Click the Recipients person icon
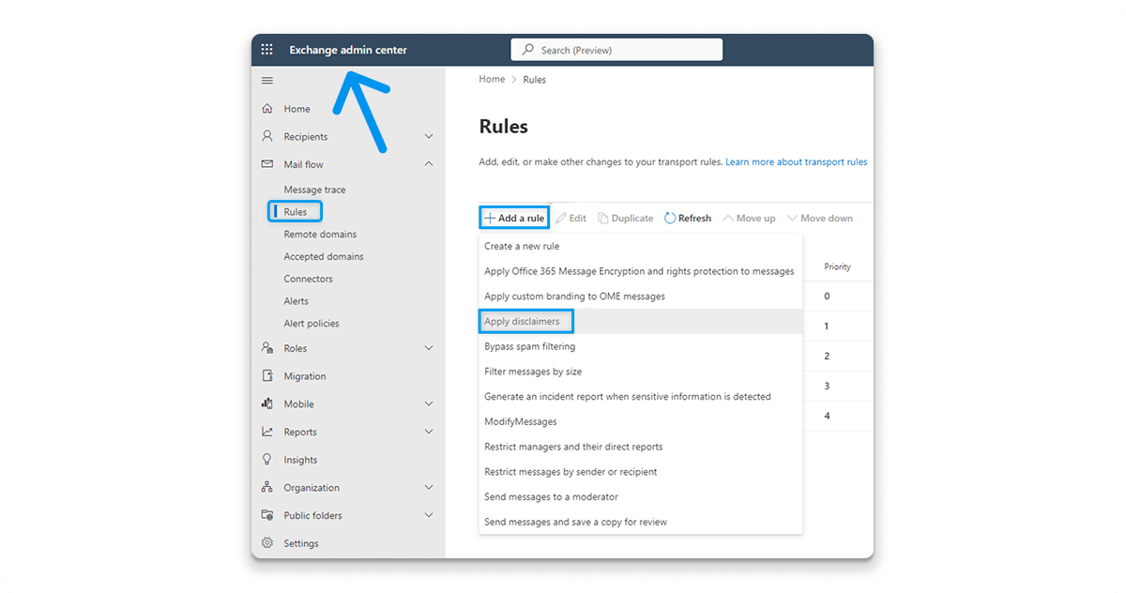 click(267, 136)
